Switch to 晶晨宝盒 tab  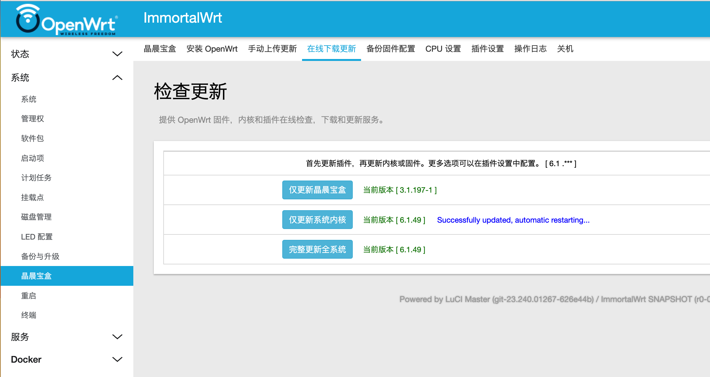click(160, 49)
